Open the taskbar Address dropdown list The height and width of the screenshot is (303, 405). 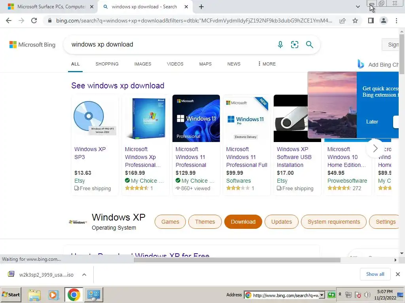pyautogui.click(x=322, y=295)
